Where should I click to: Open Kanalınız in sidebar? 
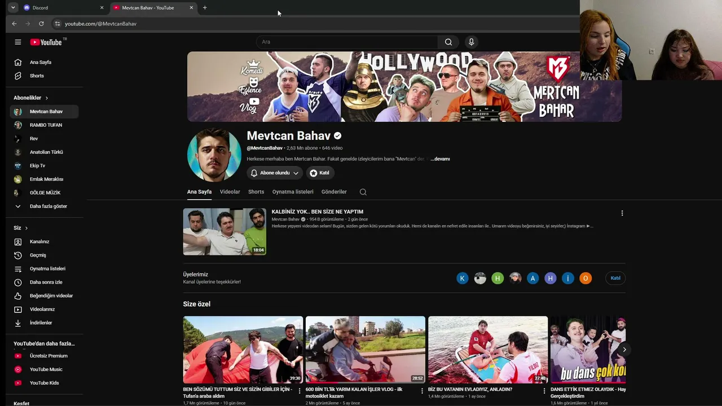(x=44, y=241)
